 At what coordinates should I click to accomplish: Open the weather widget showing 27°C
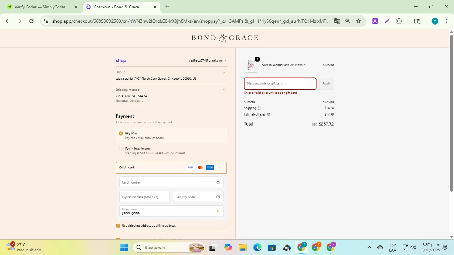coord(25,247)
